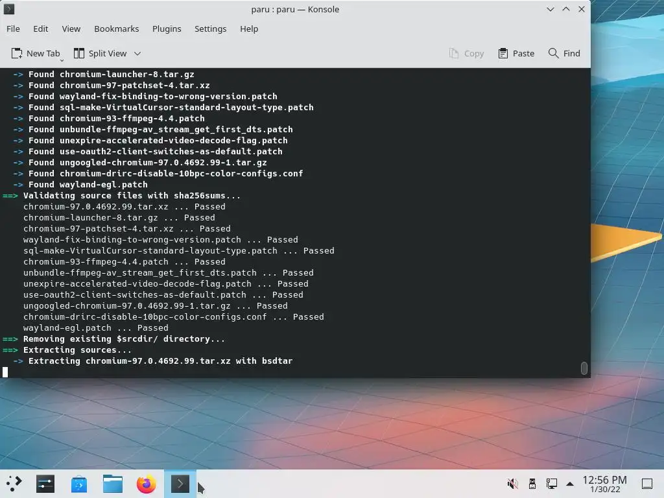Maximize the Konsole window

coord(565,9)
